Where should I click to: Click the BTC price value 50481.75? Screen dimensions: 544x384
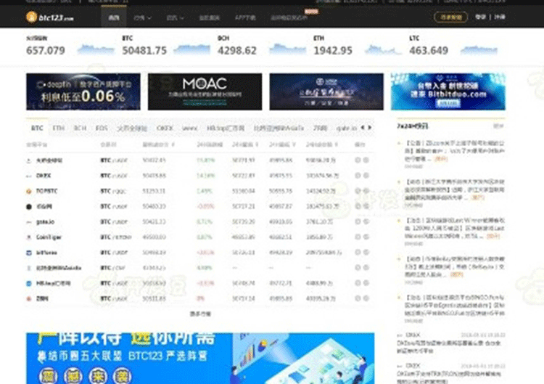click(x=144, y=51)
